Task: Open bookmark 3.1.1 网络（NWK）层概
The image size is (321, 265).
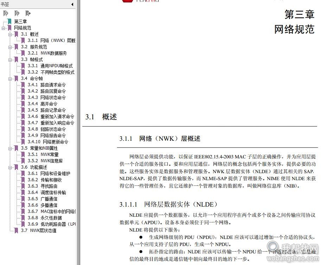Action: point(52,40)
